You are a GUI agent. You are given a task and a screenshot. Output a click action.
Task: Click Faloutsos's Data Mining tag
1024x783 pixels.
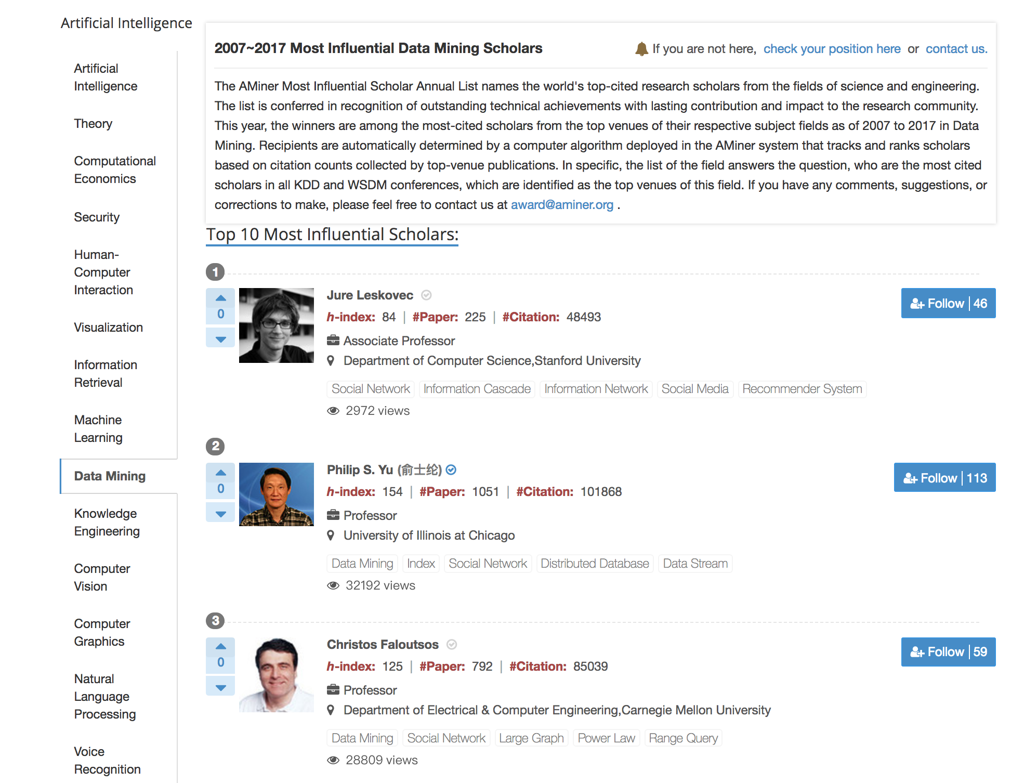(x=362, y=738)
